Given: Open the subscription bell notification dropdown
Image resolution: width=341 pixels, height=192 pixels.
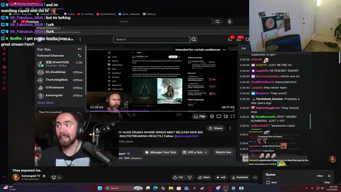Looking at the screenshot, I should click(56, 177).
